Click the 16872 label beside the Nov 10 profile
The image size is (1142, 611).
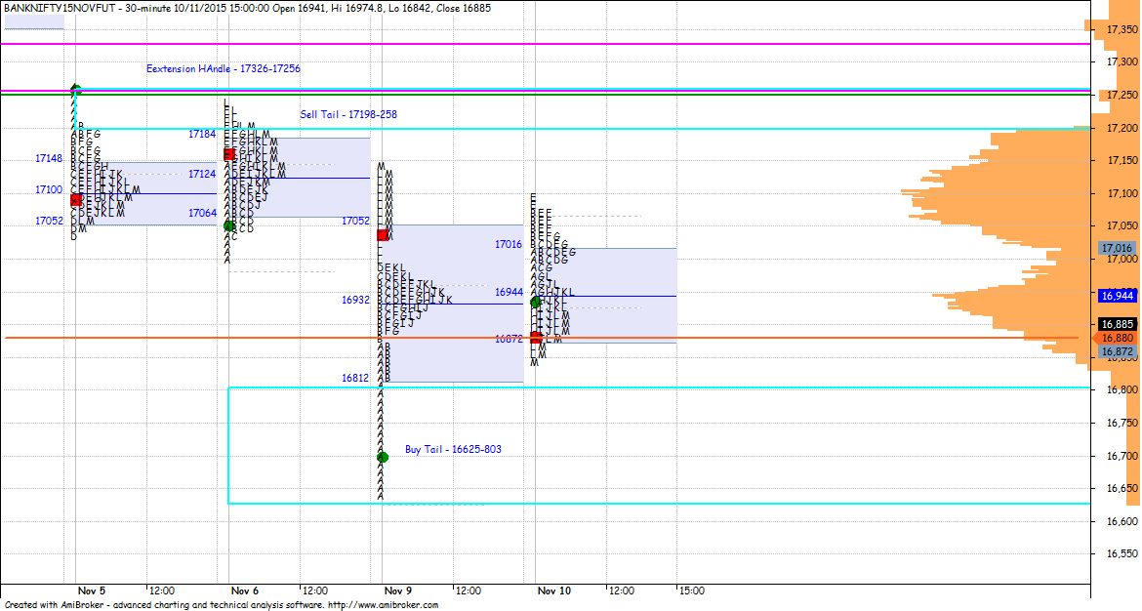tap(509, 339)
